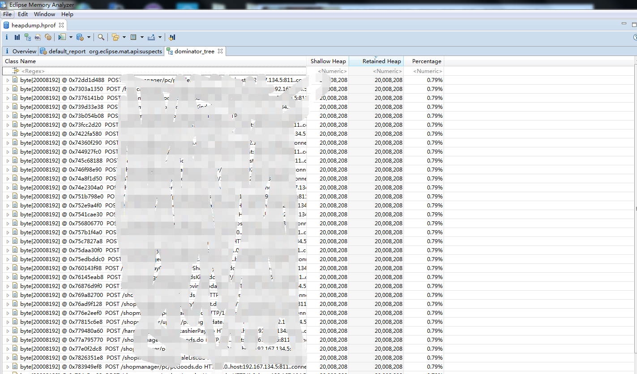Click the Calculate Retained Size icon

[x=133, y=37]
